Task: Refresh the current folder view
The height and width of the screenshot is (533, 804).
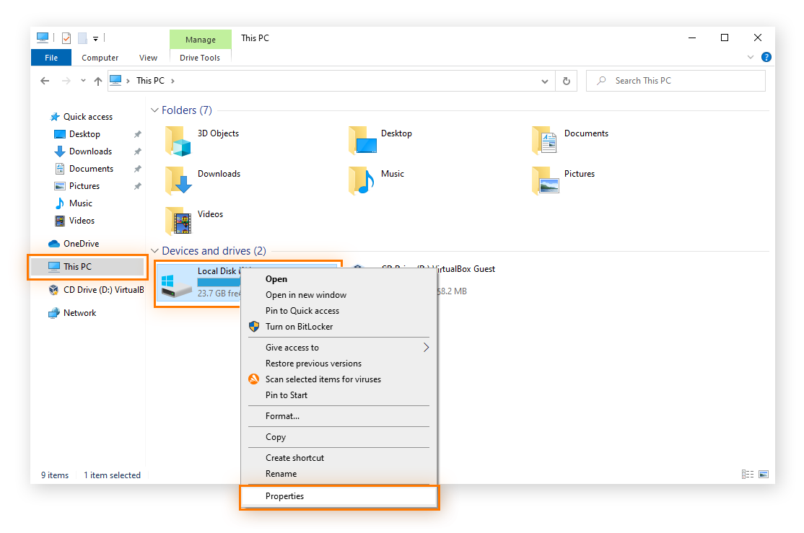Action: 567,81
